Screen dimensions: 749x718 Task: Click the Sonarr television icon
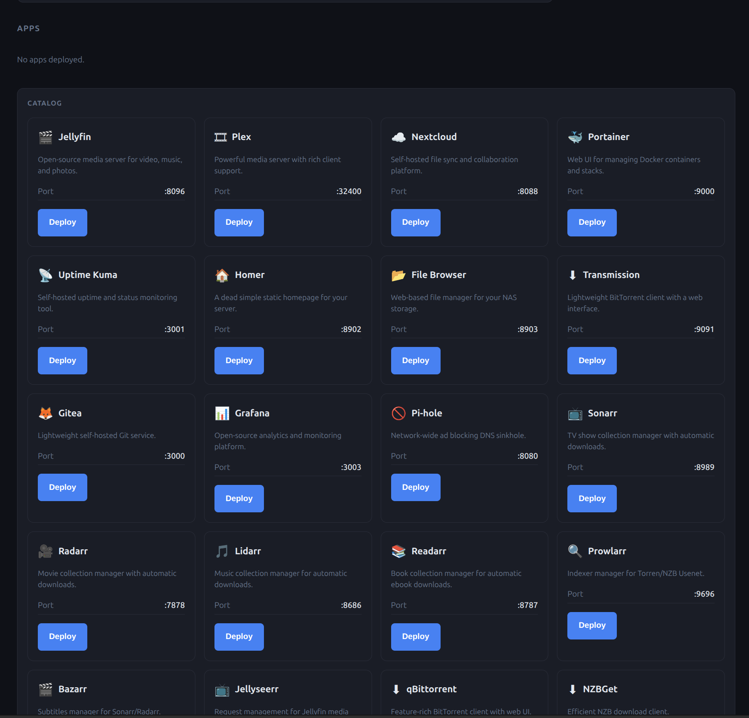575,413
